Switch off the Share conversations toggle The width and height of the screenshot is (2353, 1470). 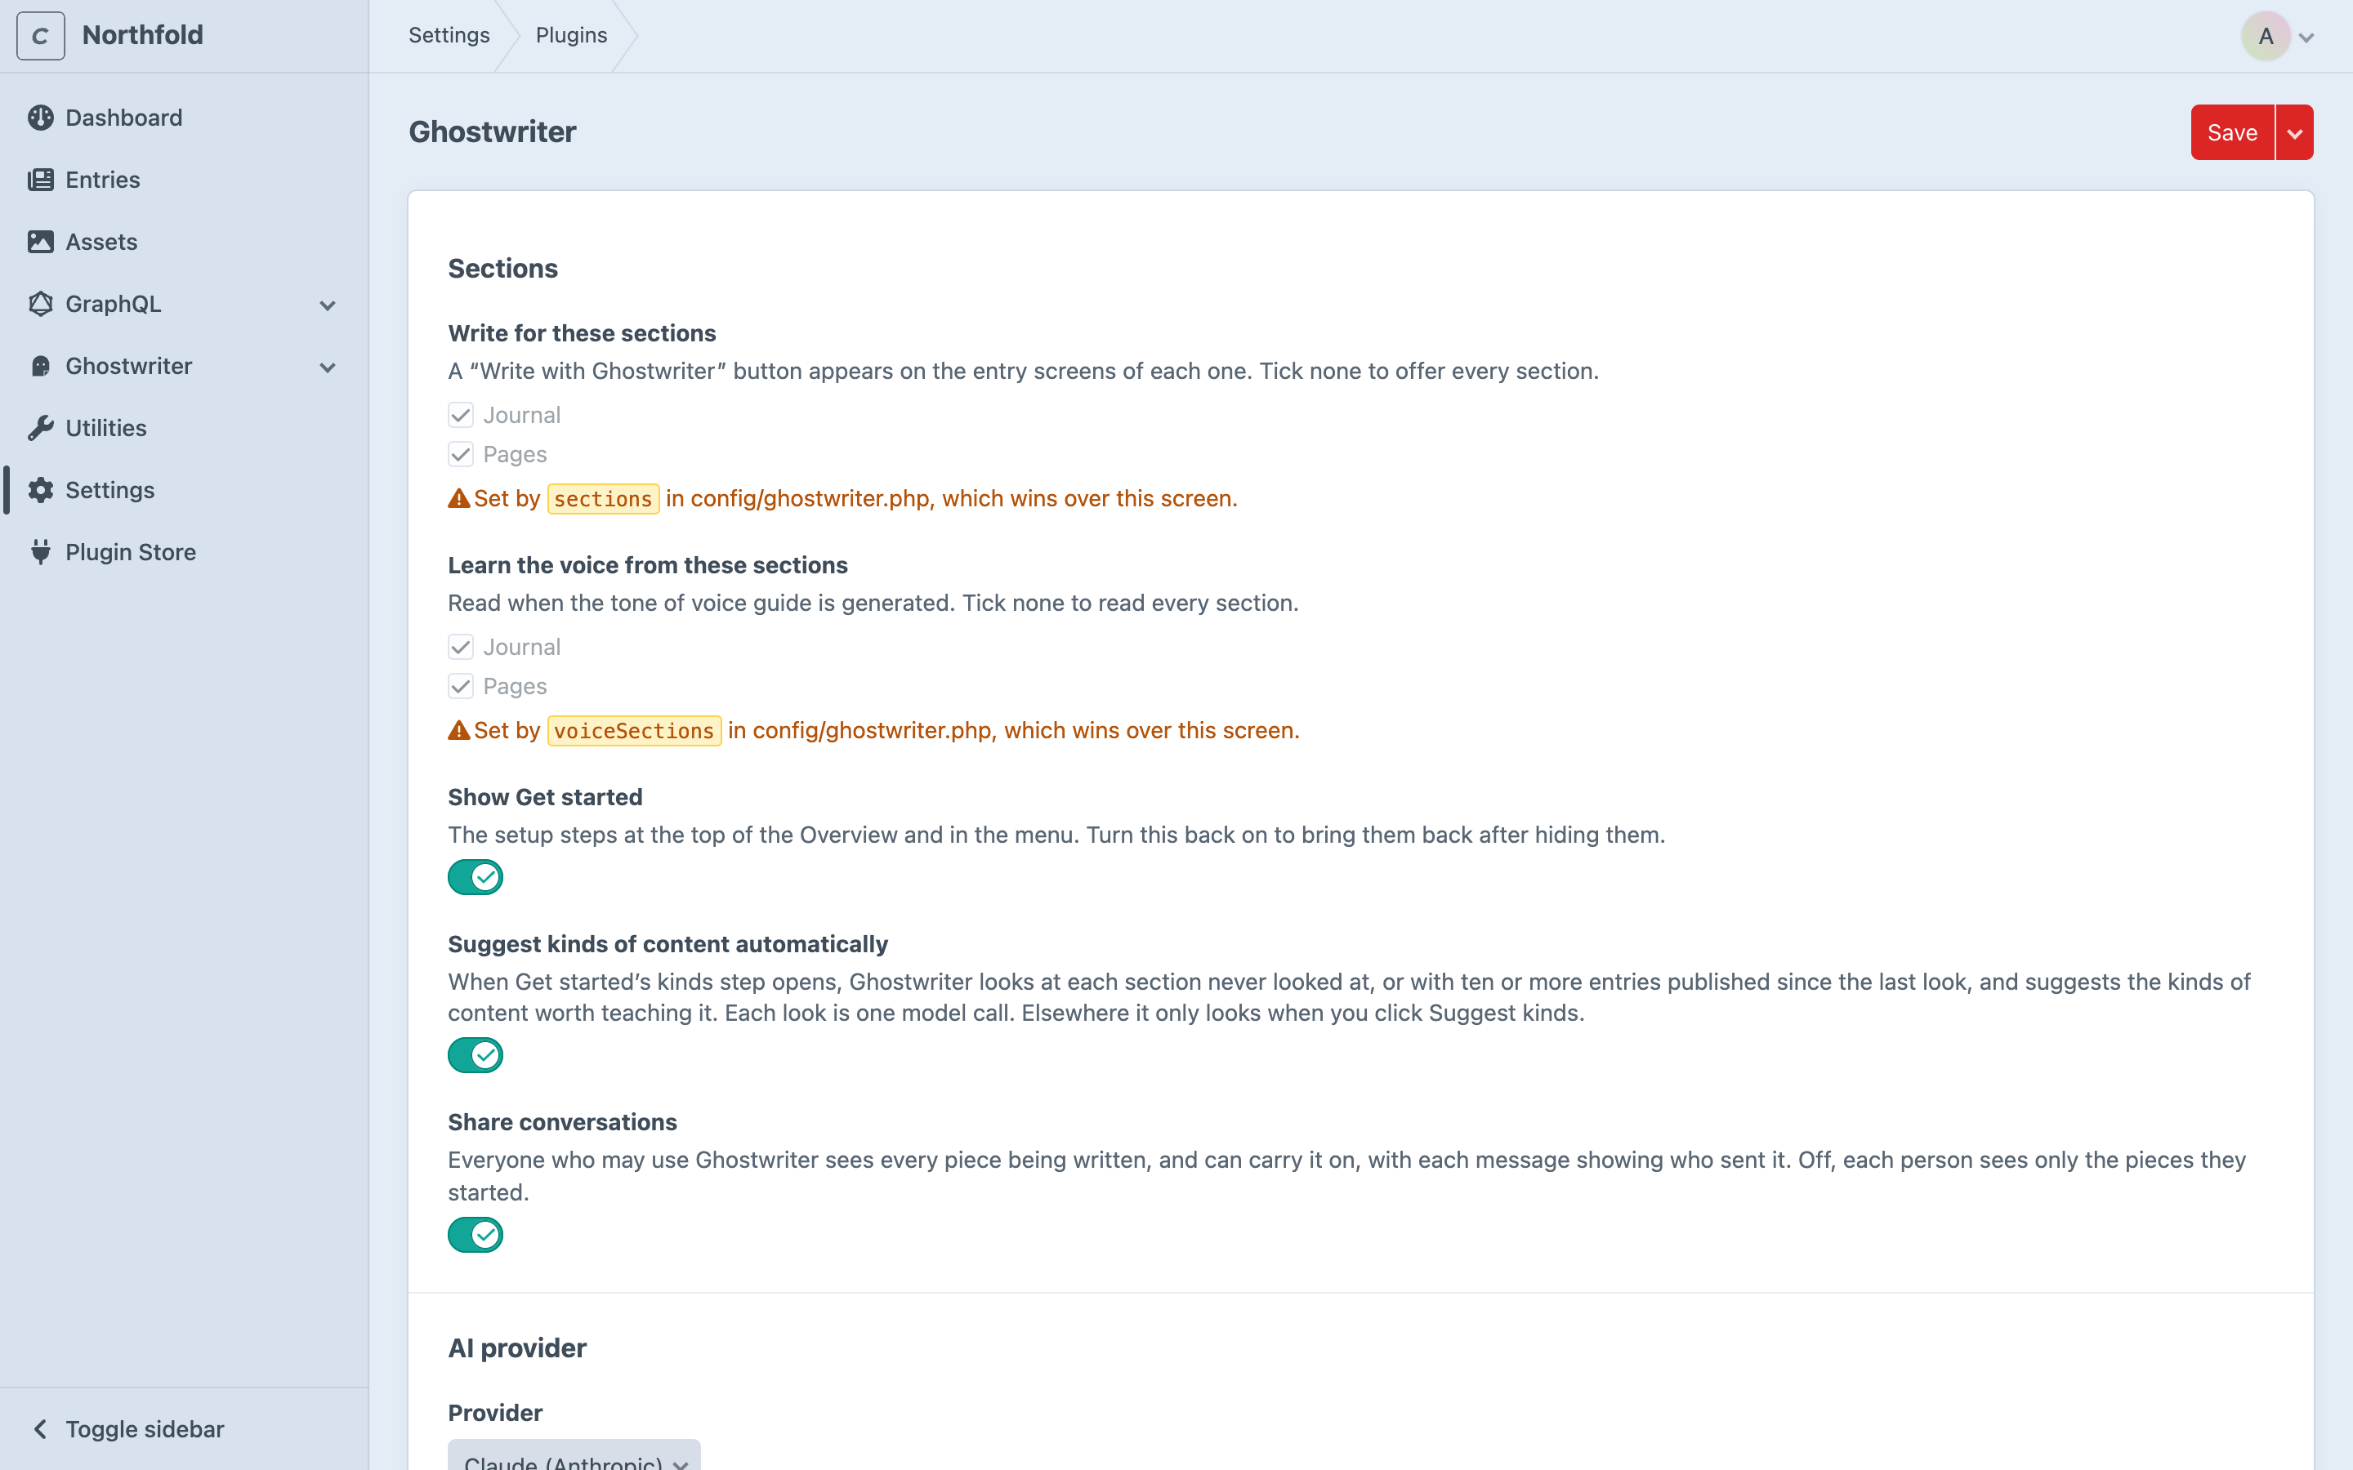coord(476,1235)
